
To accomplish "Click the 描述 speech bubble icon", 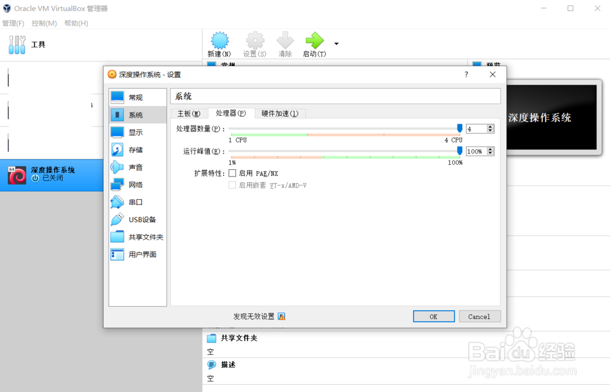I will tap(211, 365).
